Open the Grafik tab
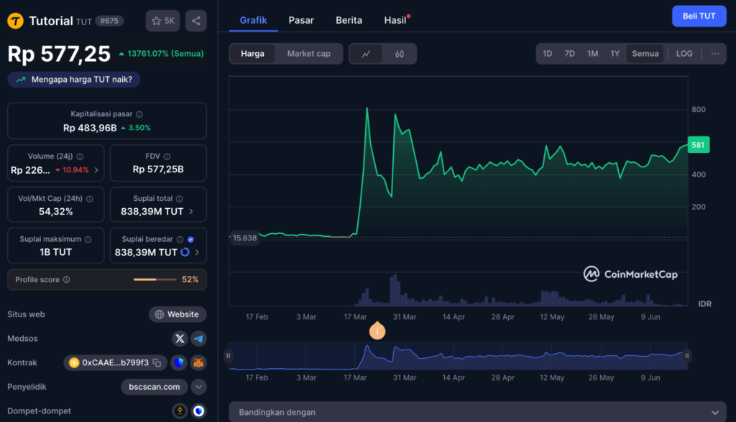The height and width of the screenshot is (422, 736). (253, 20)
